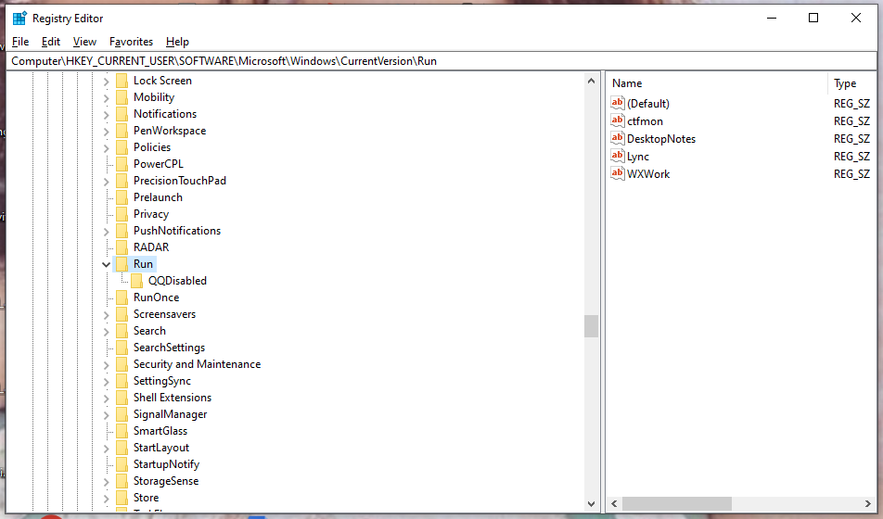The height and width of the screenshot is (519, 883).
Task: Select the ctfmon value name
Action: [x=645, y=121]
